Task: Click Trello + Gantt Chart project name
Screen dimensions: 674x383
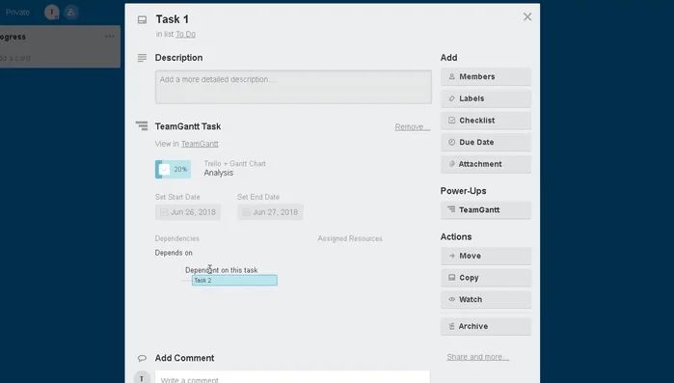Action: tap(234, 163)
